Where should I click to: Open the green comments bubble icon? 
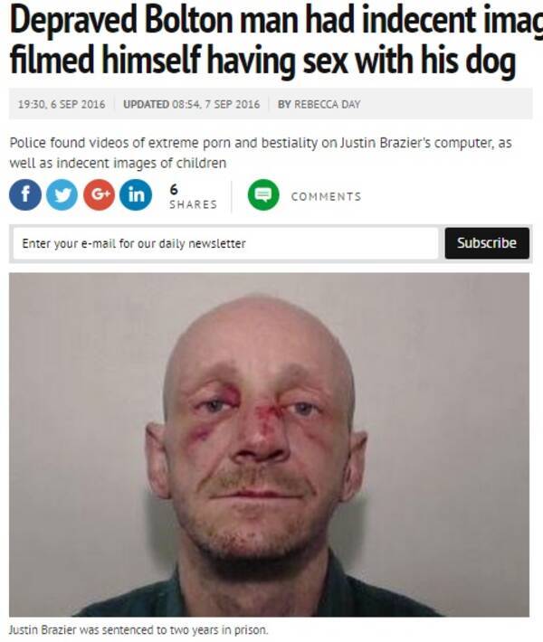[x=263, y=195]
